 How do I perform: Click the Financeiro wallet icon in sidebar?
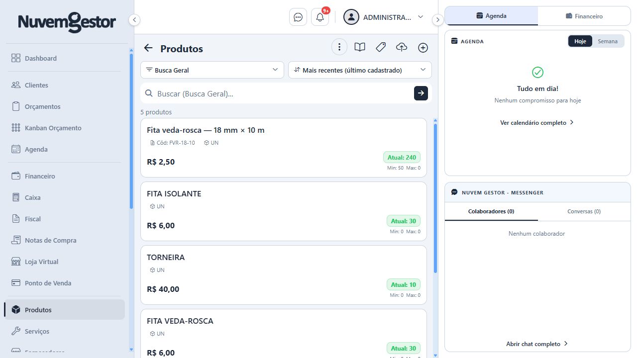coord(16,176)
